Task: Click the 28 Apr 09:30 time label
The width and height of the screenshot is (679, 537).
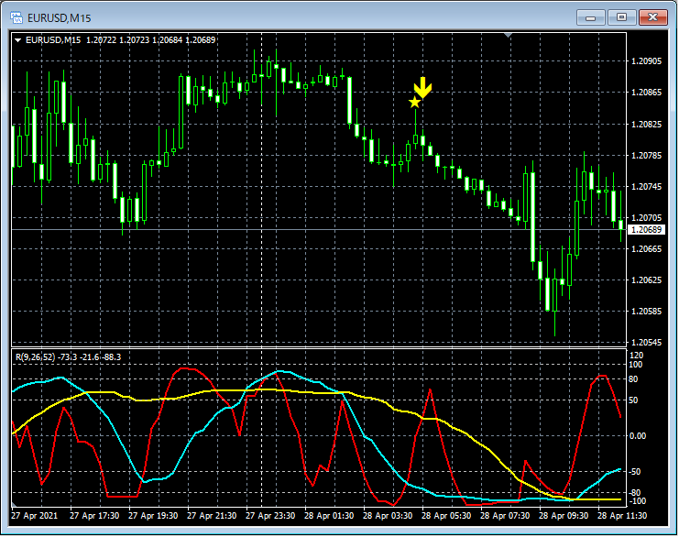Action: click(x=564, y=516)
